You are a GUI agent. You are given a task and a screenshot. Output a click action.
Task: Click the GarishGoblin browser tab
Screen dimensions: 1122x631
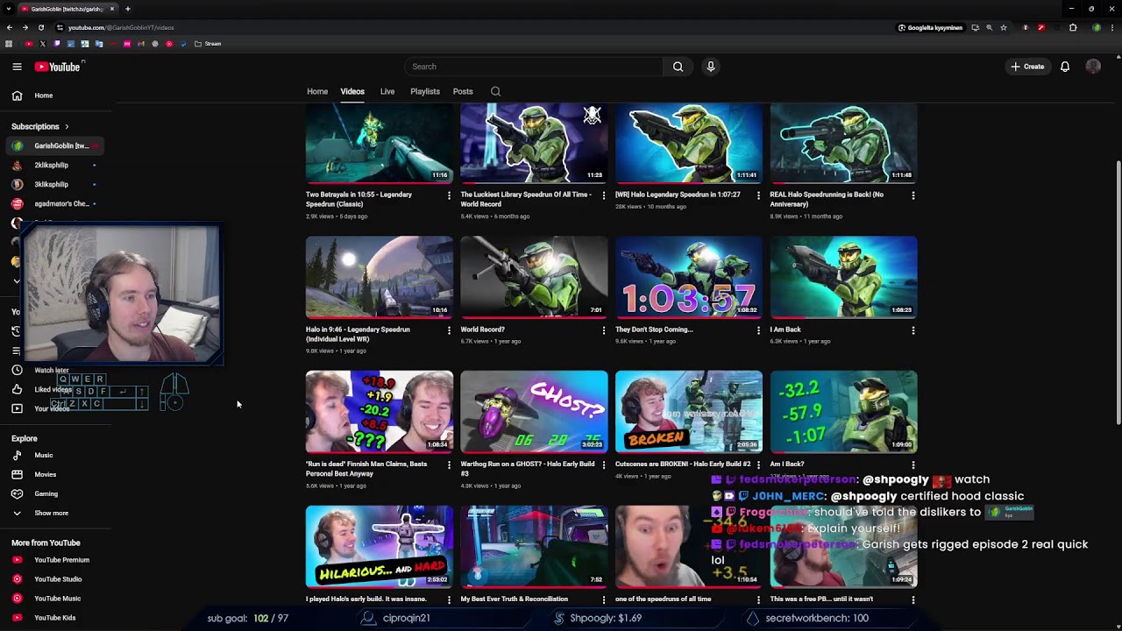[68, 9]
